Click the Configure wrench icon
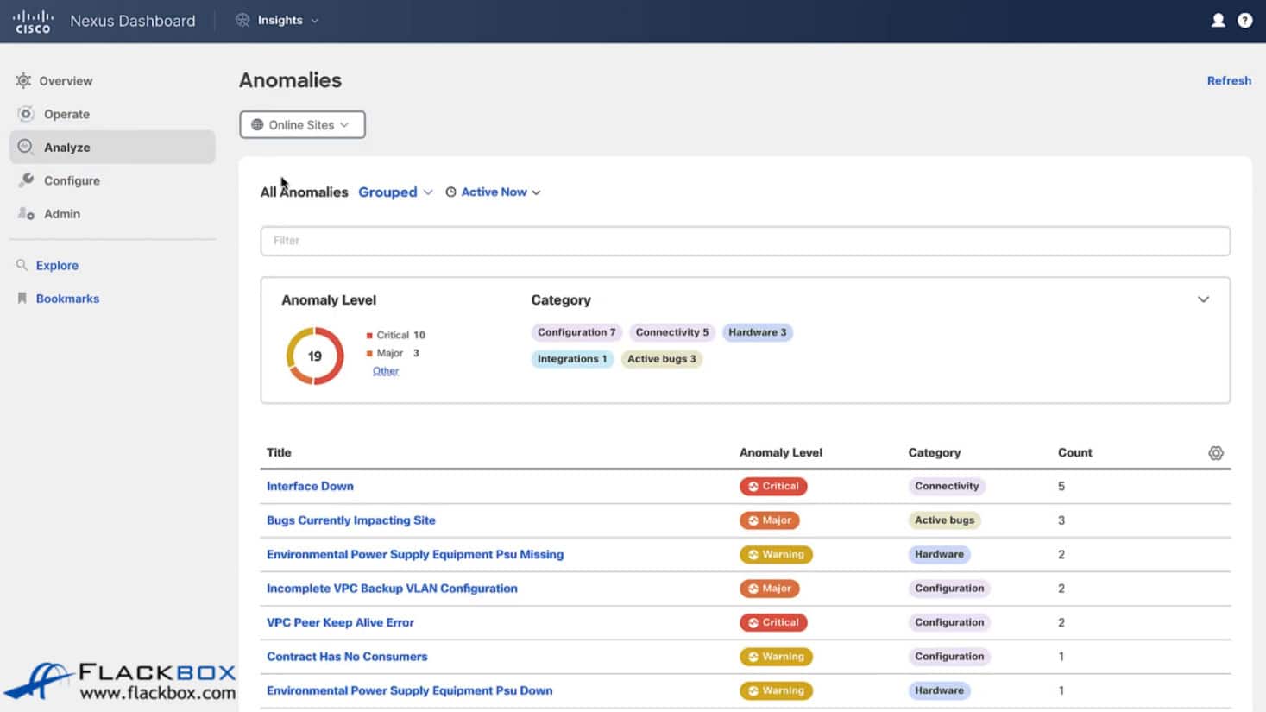 (26, 180)
